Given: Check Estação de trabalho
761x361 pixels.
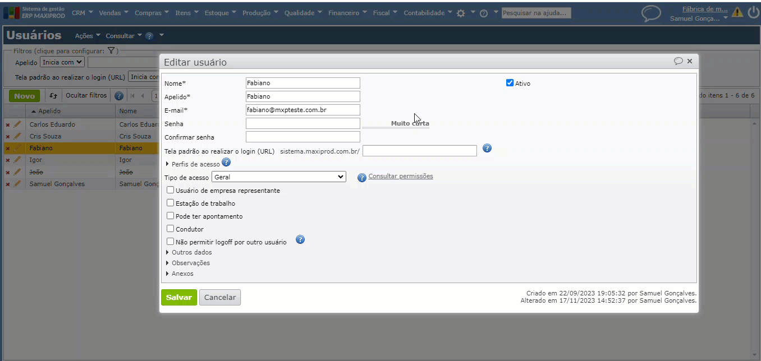Looking at the screenshot, I should [x=171, y=203].
